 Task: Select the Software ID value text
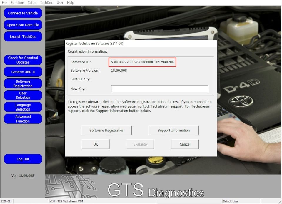tap(142, 62)
